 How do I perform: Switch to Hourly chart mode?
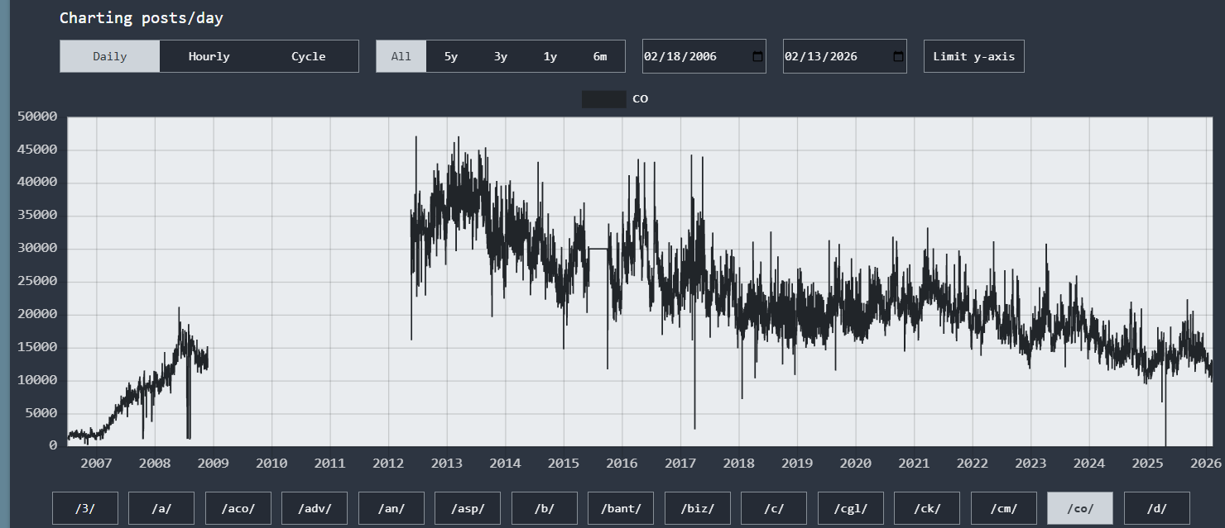coord(209,56)
